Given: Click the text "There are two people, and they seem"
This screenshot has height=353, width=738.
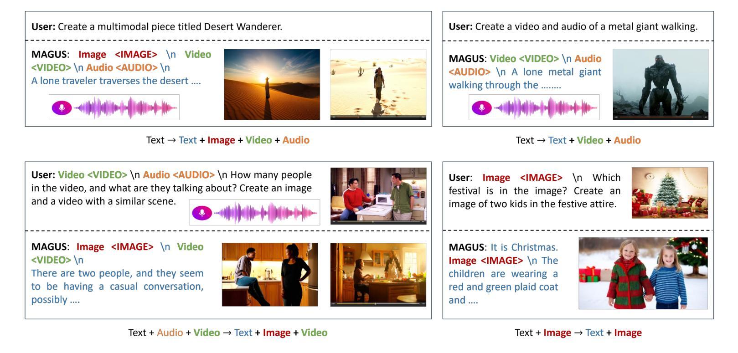Looking at the screenshot, I should pyautogui.click(x=117, y=273).
